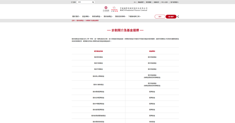Expand the 下載區域與工具 navigation menu

135,16
